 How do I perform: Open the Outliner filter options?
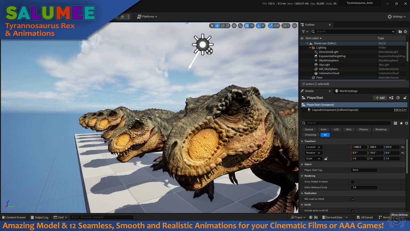coord(305,31)
